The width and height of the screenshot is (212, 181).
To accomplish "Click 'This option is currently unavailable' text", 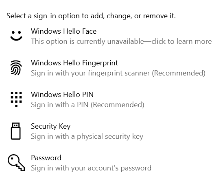I will click(x=87, y=41).
